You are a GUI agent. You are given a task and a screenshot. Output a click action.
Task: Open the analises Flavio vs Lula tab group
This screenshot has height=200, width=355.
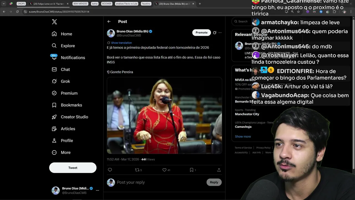tap(126, 4)
